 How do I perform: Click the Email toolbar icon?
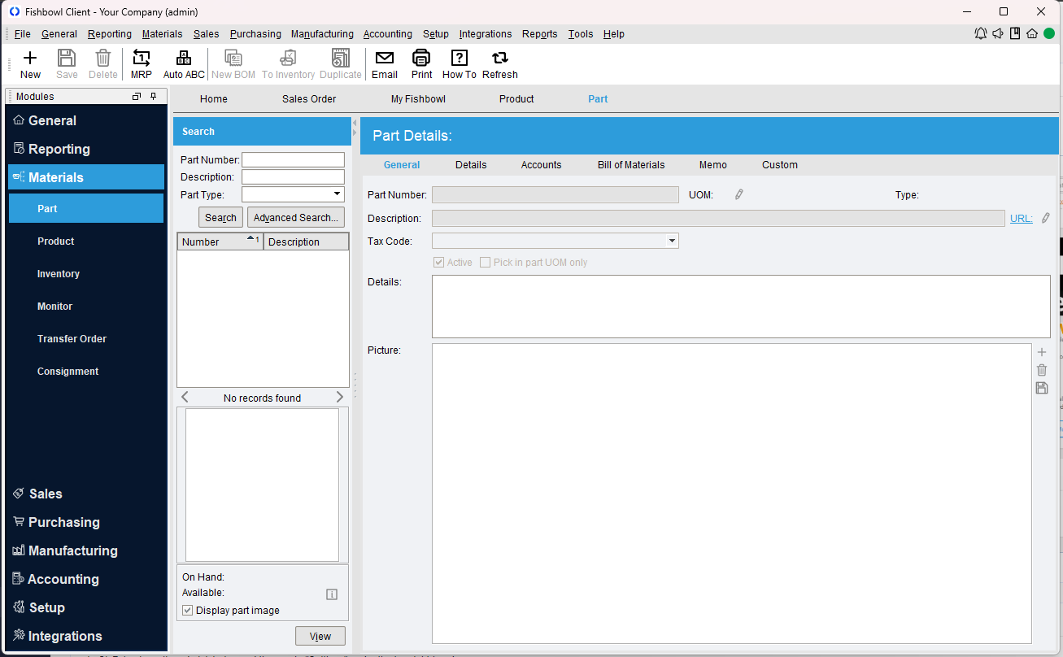click(x=385, y=64)
